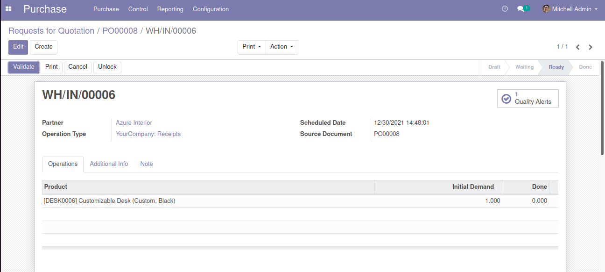Click the Print button in status bar
This screenshot has width=605, height=272.
(51, 67)
